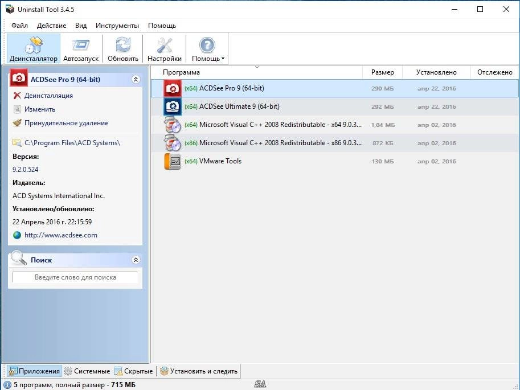Image resolution: width=520 pixels, height=390 pixels.
Task: Click the folder icon next to install path
Action: point(17,142)
